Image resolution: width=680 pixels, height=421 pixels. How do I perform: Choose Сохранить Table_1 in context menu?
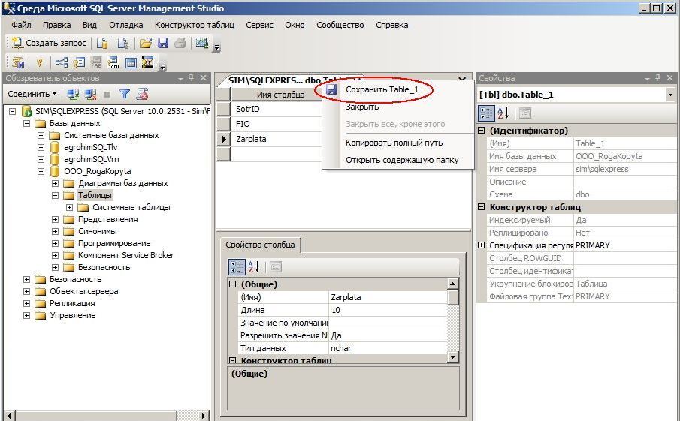click(x=398, y=89)
